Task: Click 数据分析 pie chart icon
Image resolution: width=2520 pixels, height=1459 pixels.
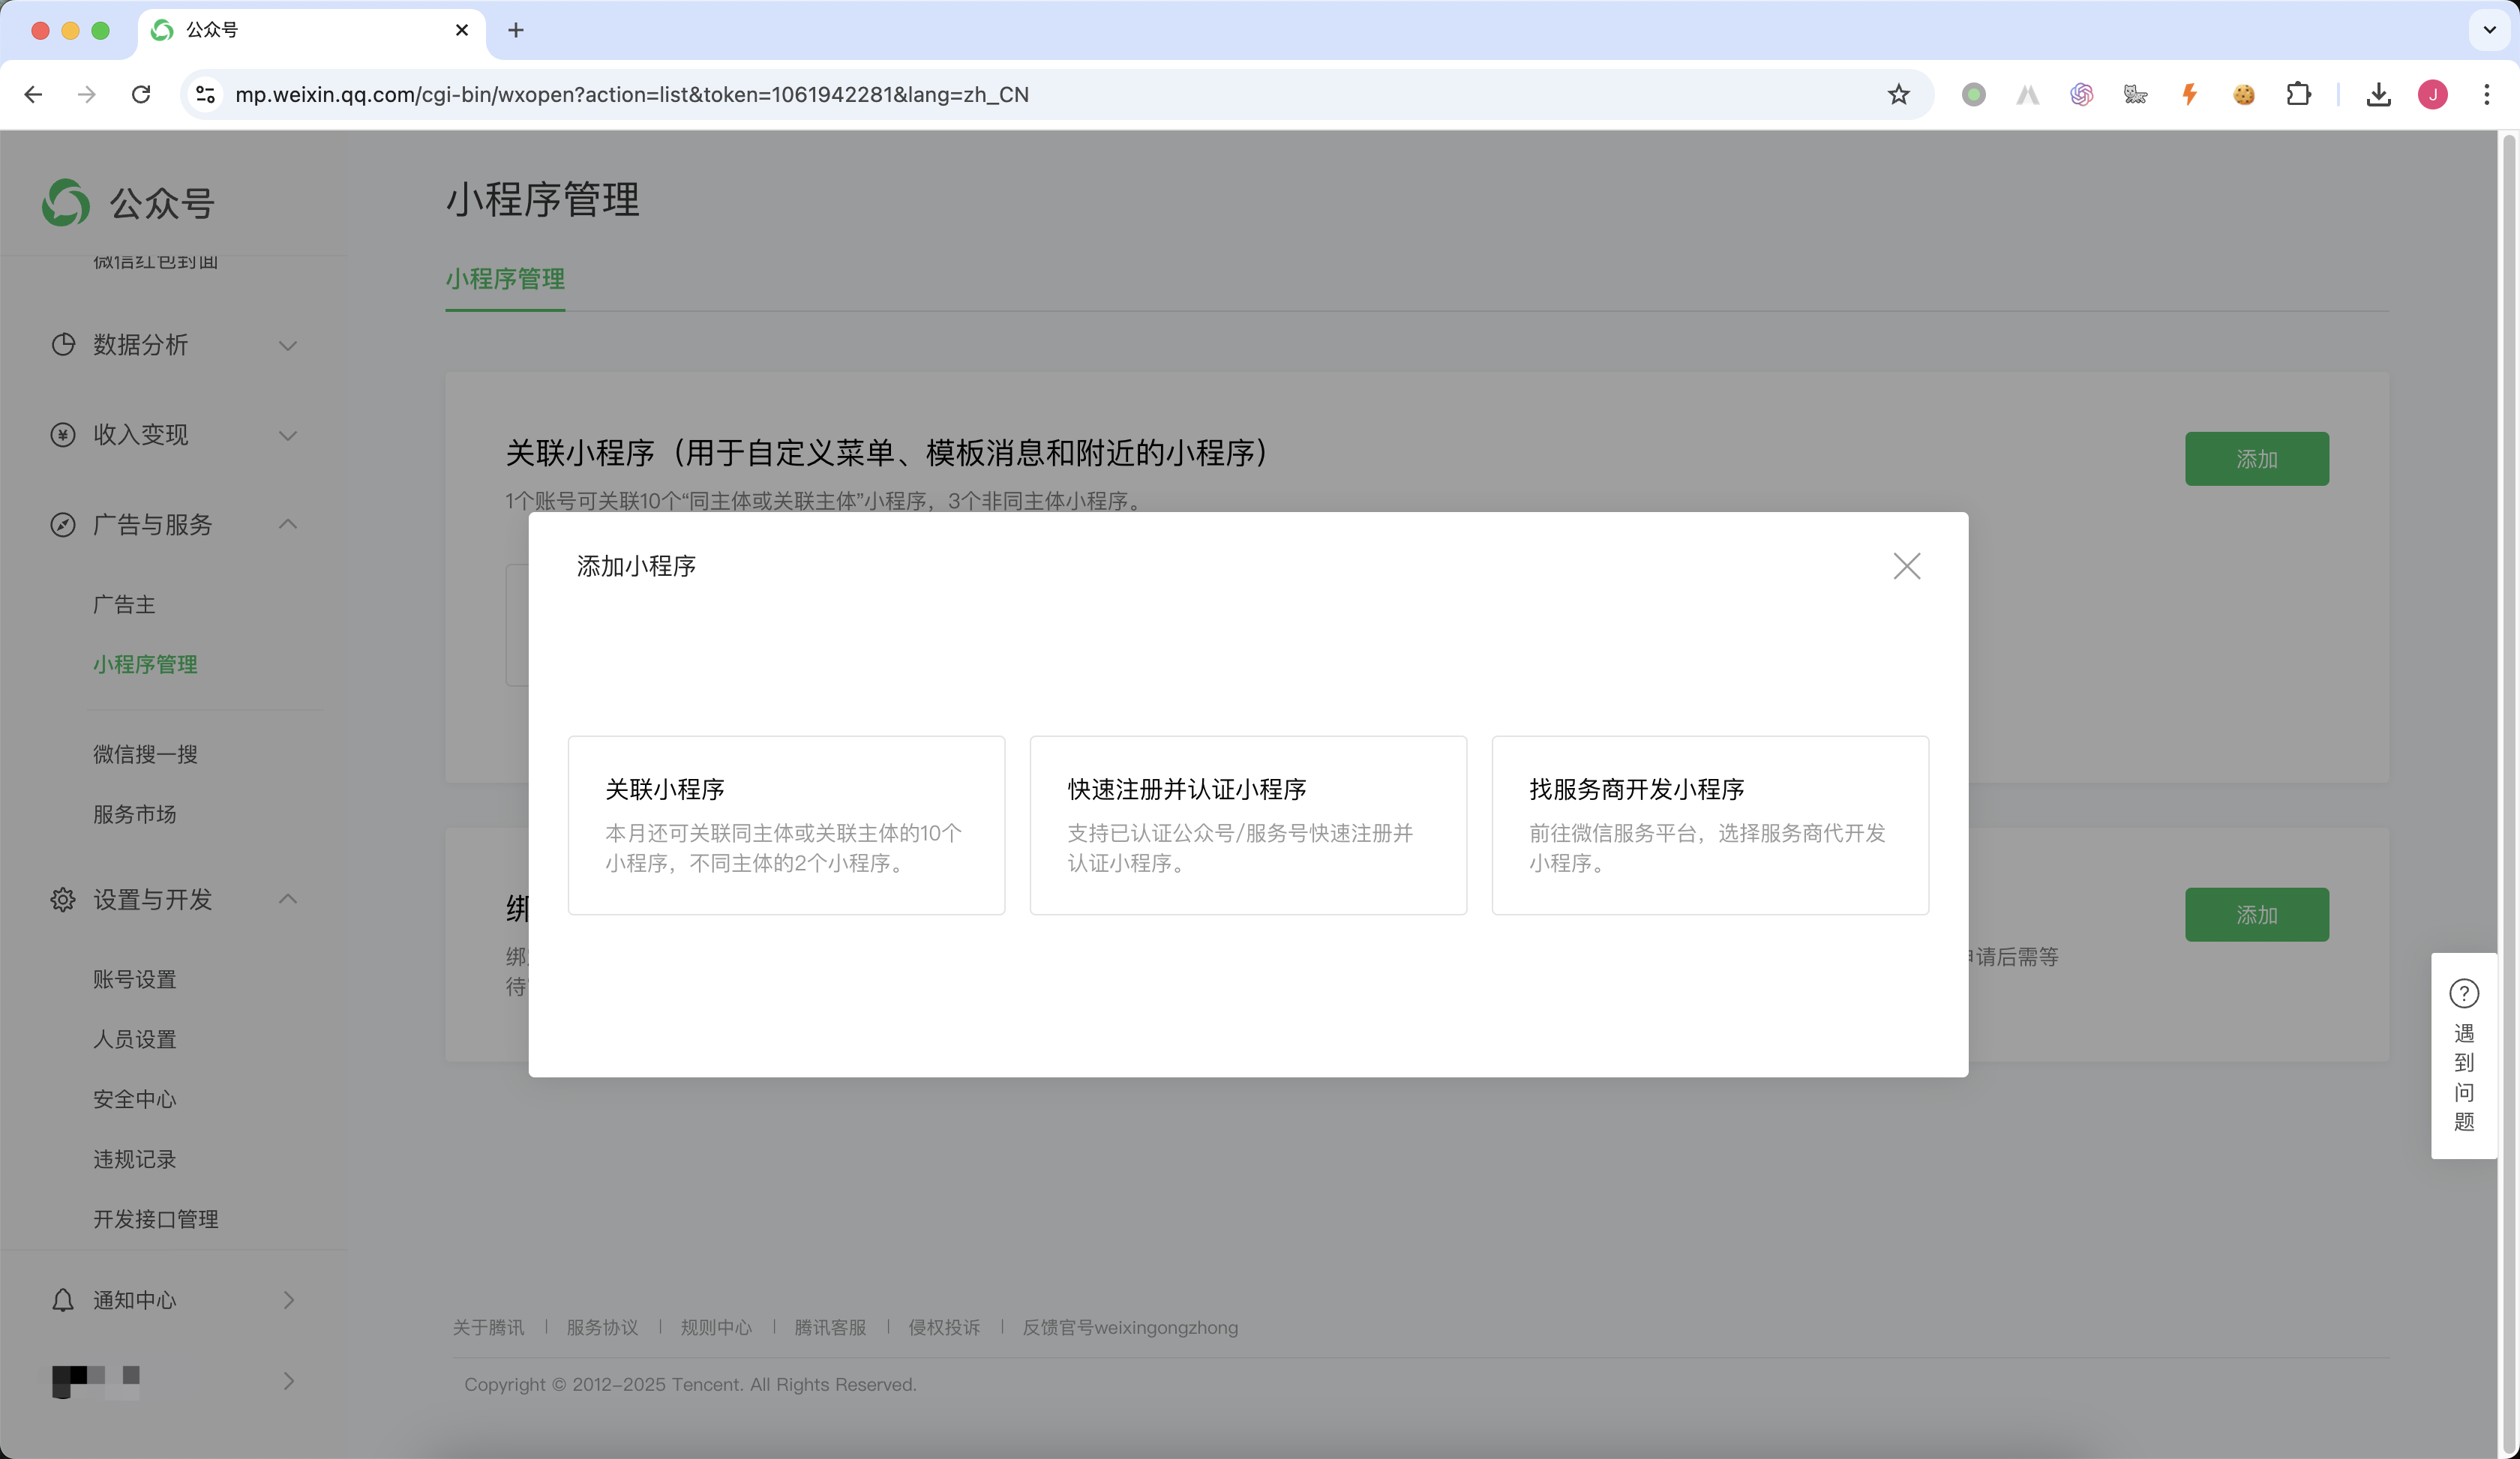Action: 63,345
